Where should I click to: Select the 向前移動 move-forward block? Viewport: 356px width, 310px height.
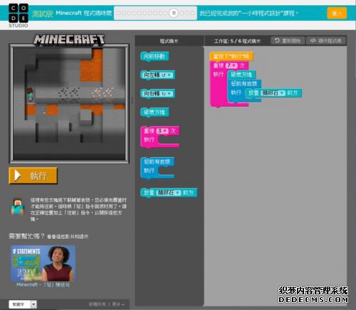(155, 57)
